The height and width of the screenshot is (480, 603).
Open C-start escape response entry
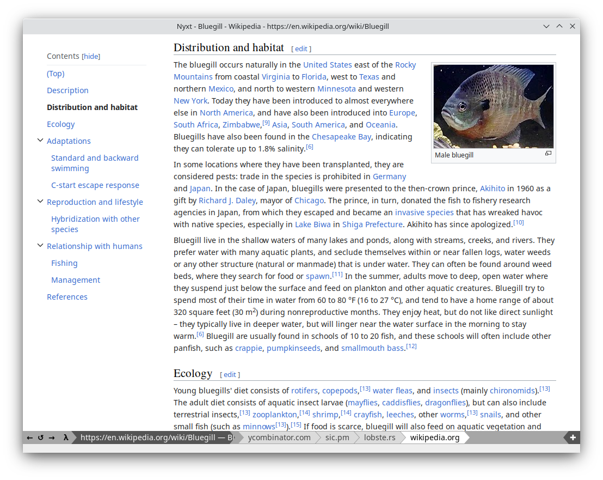[95, 185]
